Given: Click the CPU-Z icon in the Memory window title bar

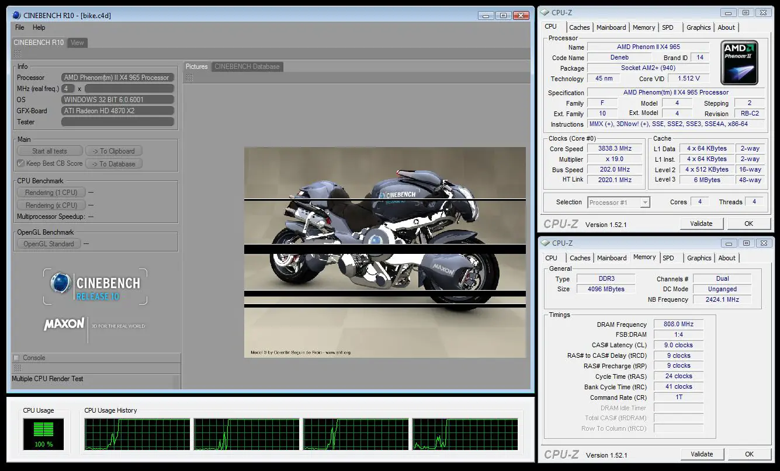Looking at the screenshot, I should click(545, 243).
